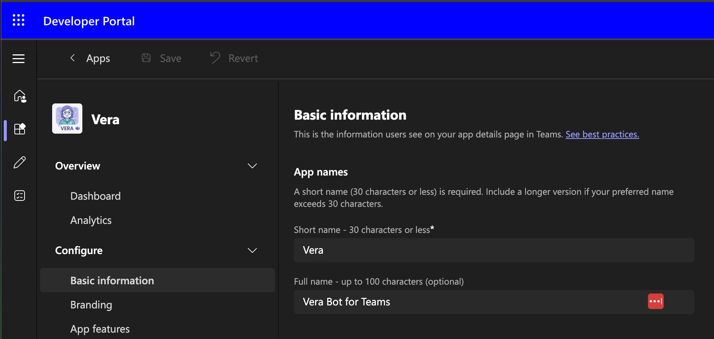Image resolution: width=714 pixels, height=339 pixels.
Task: Collapse the Configure section chevron
Action: (x=252, y=250)
